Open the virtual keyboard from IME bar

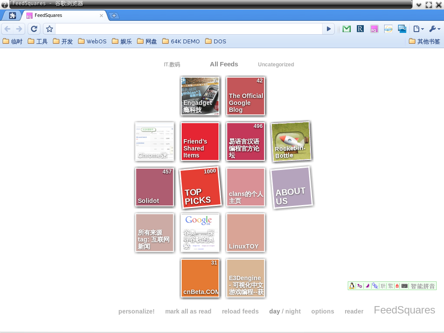point(405,286)
